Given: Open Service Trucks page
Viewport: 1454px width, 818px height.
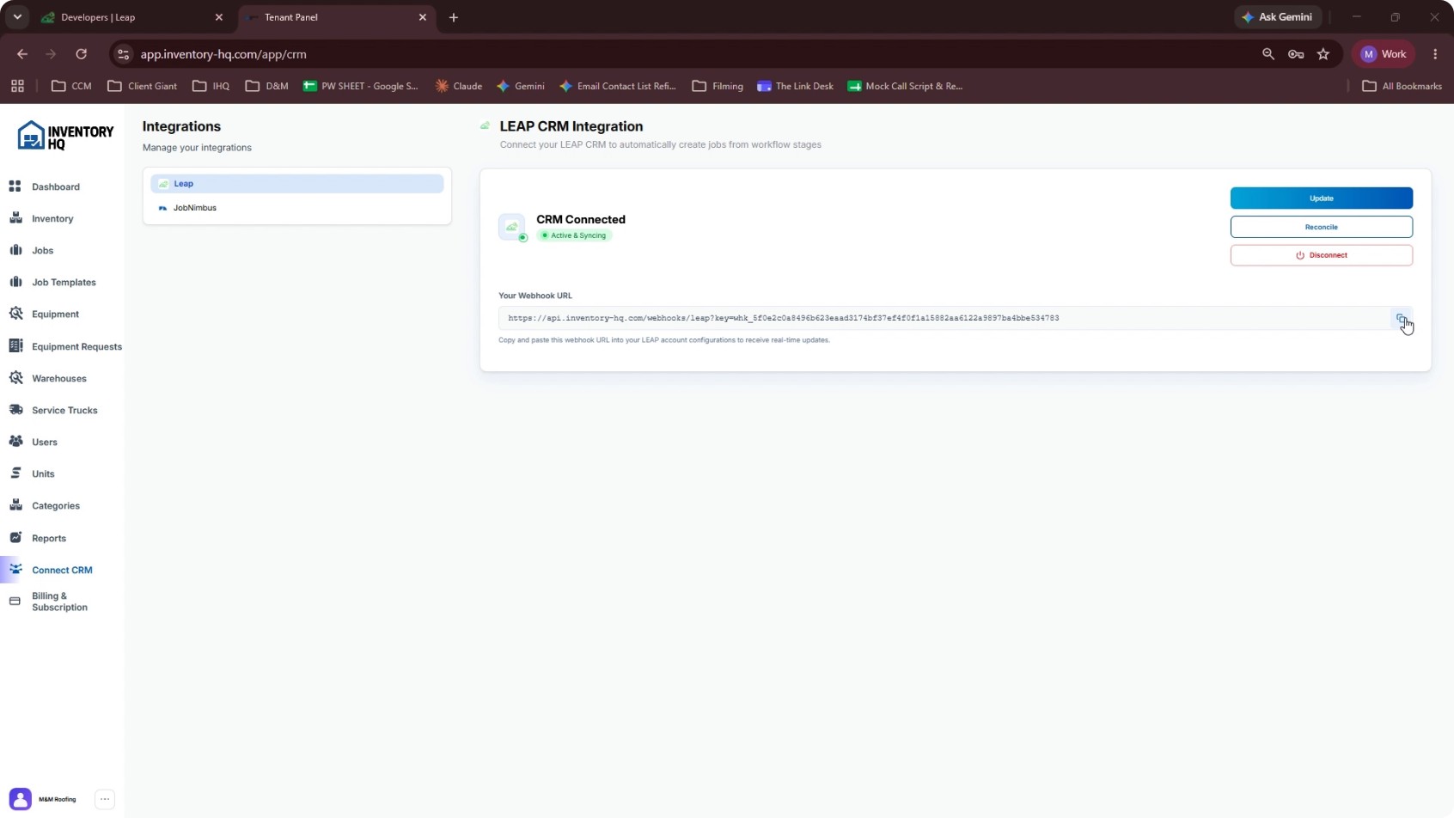Looking at the screenshot, I should (64, 410).
